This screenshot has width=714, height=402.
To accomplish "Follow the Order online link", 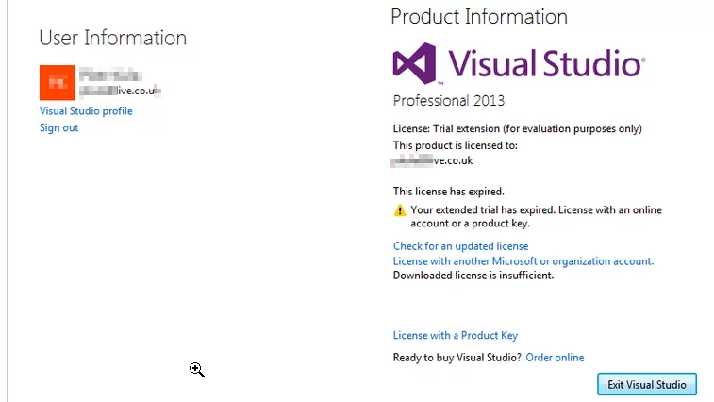I will coord(555,358).
